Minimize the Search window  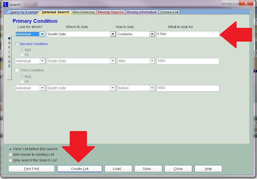tap(226, 3)
